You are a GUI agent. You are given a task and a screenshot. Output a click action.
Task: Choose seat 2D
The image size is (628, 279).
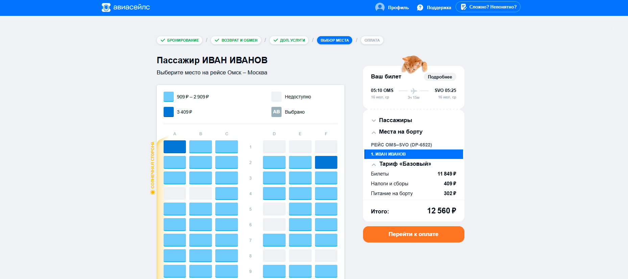point(274,162)
